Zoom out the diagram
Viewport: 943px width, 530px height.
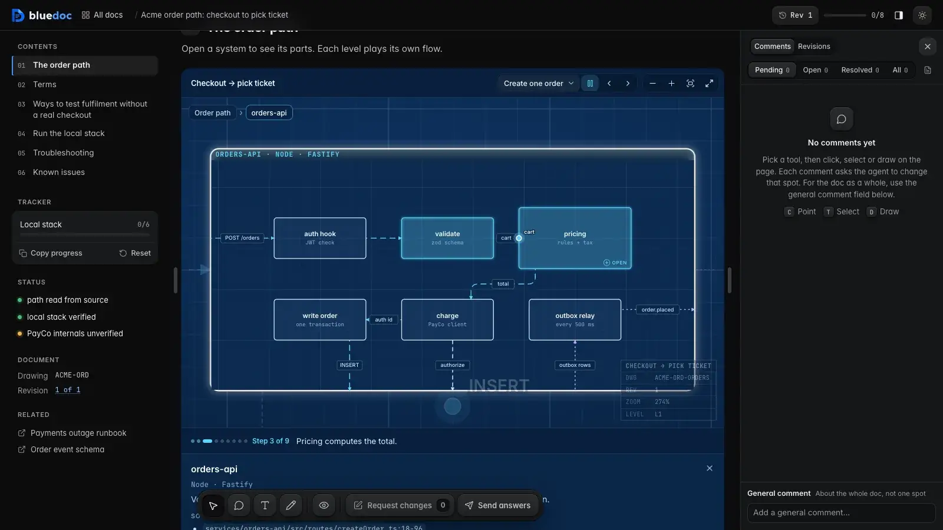[652, 84]
